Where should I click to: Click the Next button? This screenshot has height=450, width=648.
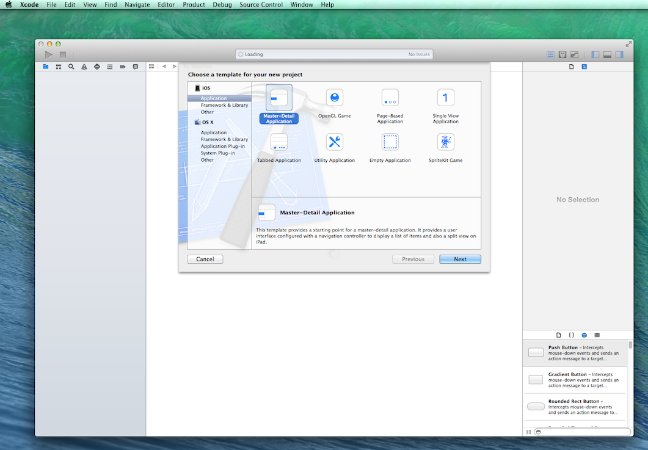pyautogui.click(x=460, y=259)
